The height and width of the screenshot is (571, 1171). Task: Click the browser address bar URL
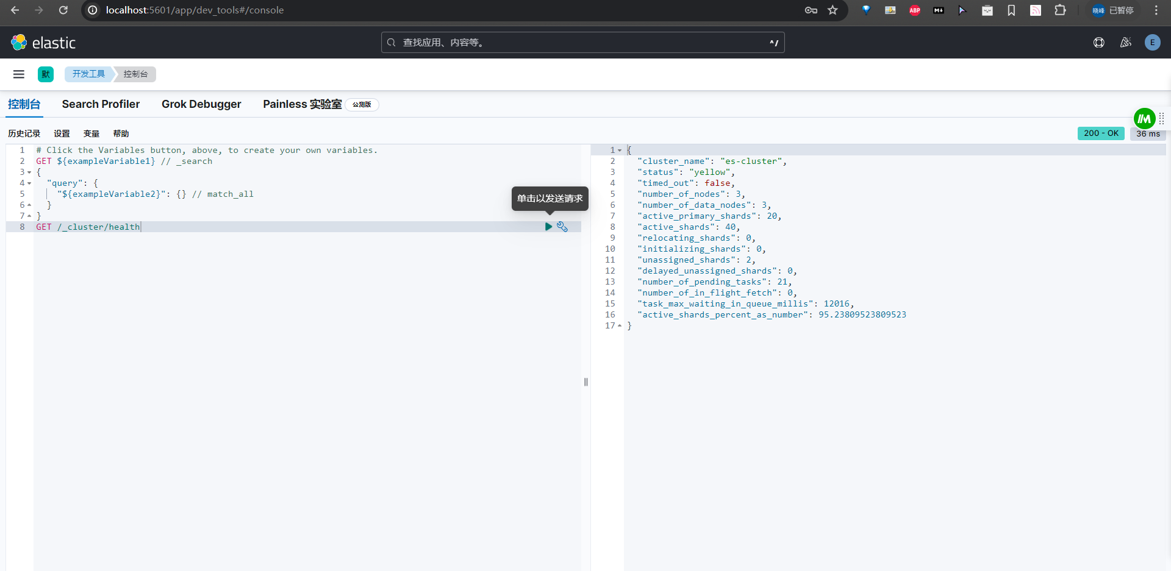click(x=195, y=10)
